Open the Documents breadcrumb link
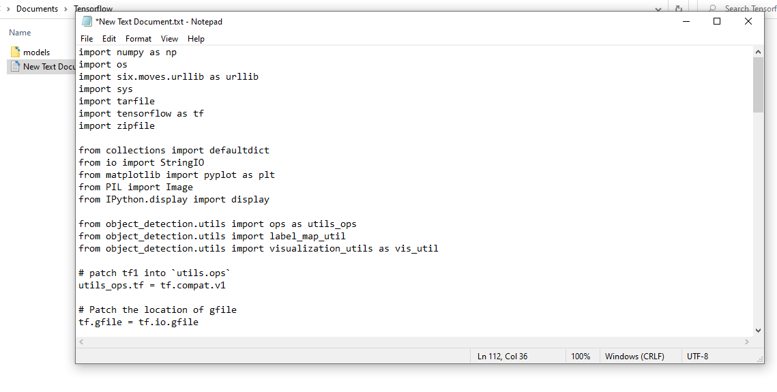This screenshot has width=777, height=392. 37,8
